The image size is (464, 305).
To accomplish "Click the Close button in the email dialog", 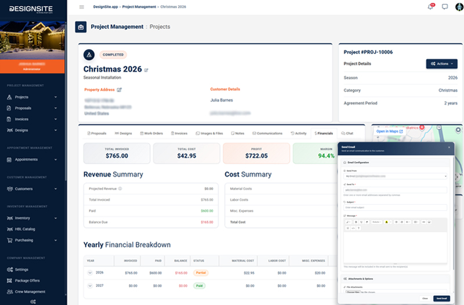I will pyautogui.click(x=425, y=299).
